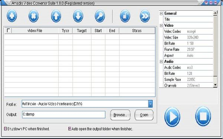The height and width of the screenshot is (139, 223).
Task: Click the Target column header
Action: (x=82, y=30)
